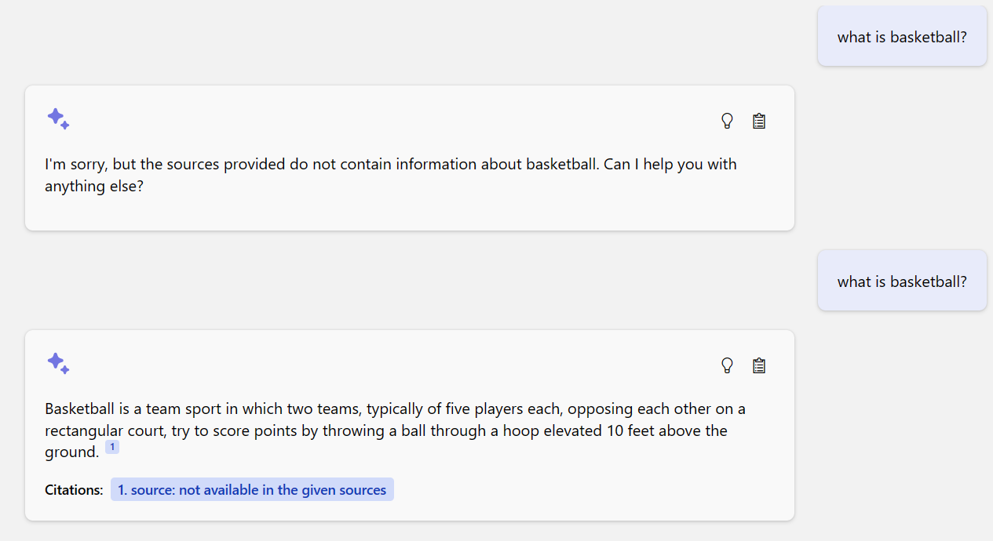This screenshot has height=541, width=993.
Task: Select the second "what is basketball?" message bubble
Action: 902,280
